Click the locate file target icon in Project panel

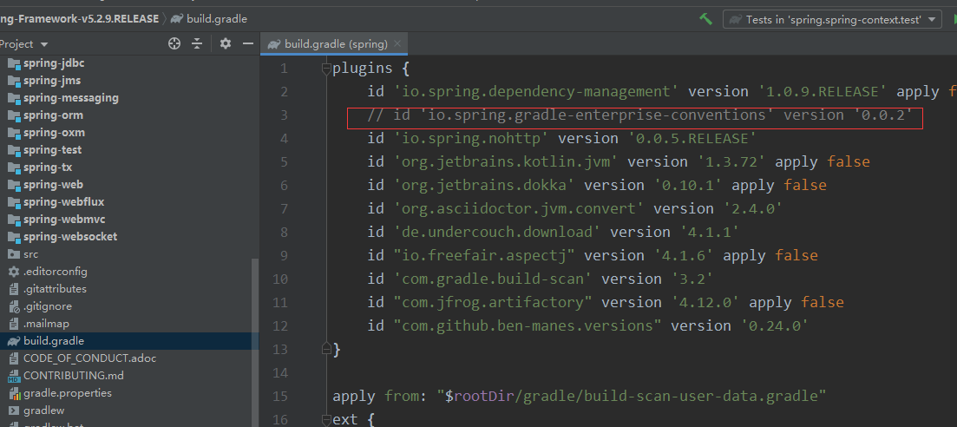tap(174, 43)
